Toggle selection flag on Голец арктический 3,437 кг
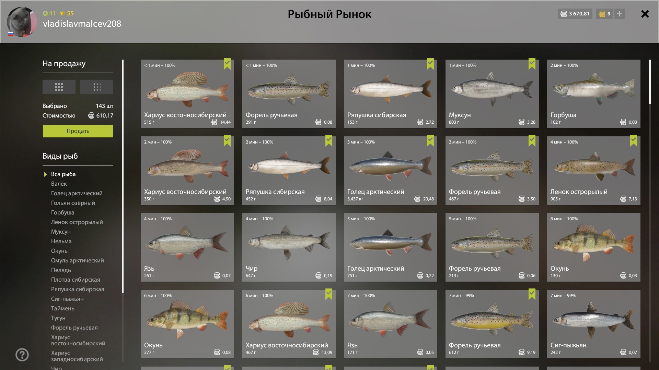Image resolution: width=659 pixels, height=370 pixels. 430,141
